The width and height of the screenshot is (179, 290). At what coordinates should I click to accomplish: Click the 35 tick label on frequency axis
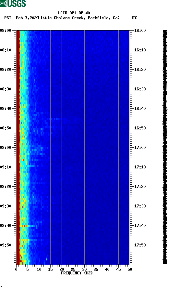pyautogui.click(x=96, y=270)
